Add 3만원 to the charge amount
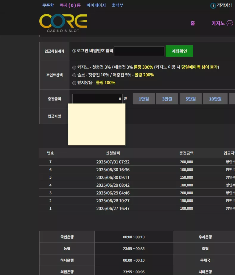Image resolution: width=235 pixels, height=275 pixels. click(x=167, y=99)
